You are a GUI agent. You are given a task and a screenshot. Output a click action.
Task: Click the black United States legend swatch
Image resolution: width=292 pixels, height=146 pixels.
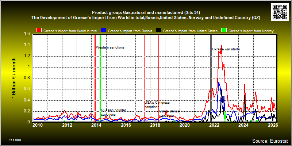[159, 30]
